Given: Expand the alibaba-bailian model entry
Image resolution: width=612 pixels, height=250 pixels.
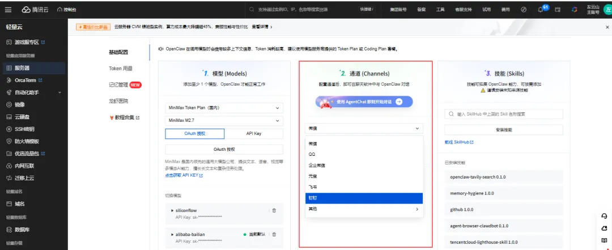Looking at the screenshot, I should coord(172,234).
